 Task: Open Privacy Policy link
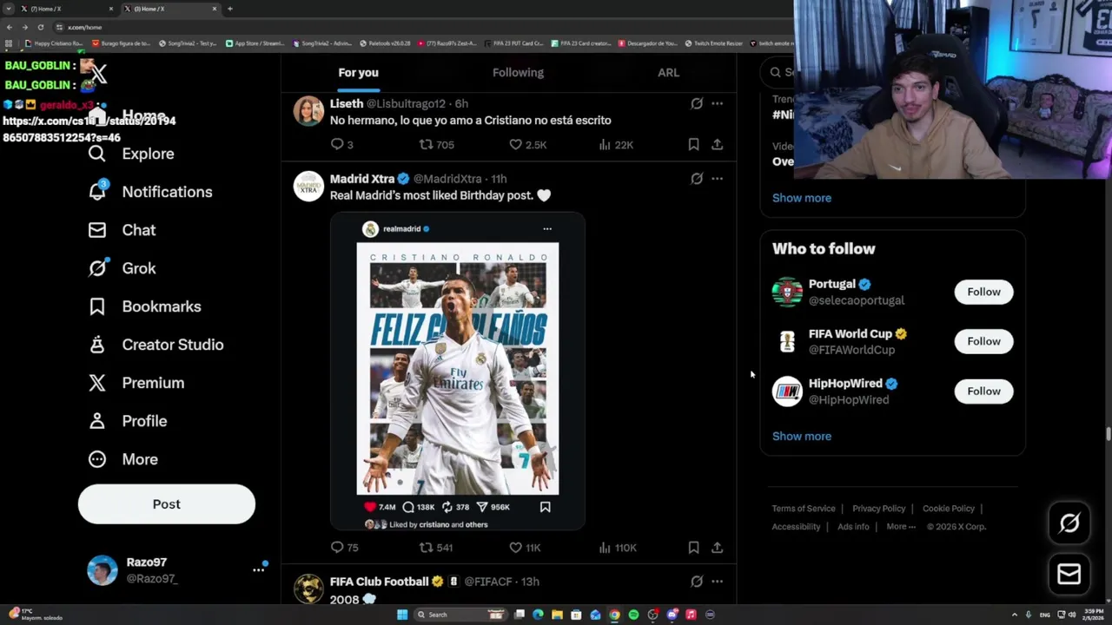pos(878,509)
